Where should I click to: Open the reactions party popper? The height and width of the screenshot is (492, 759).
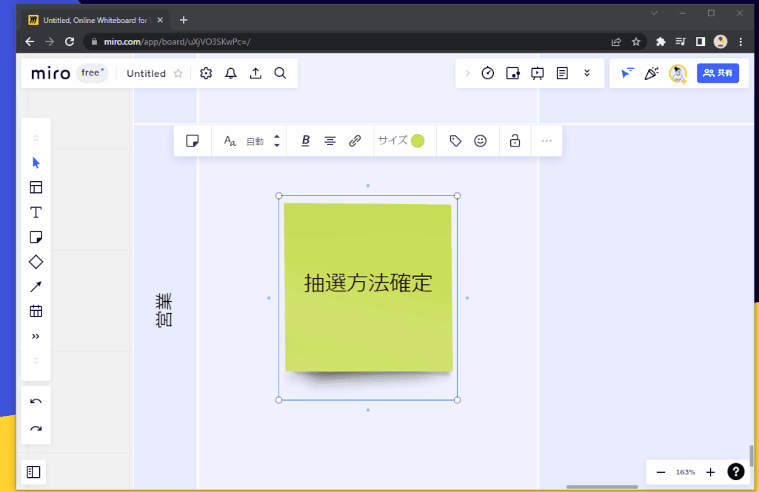pos(652,73)
